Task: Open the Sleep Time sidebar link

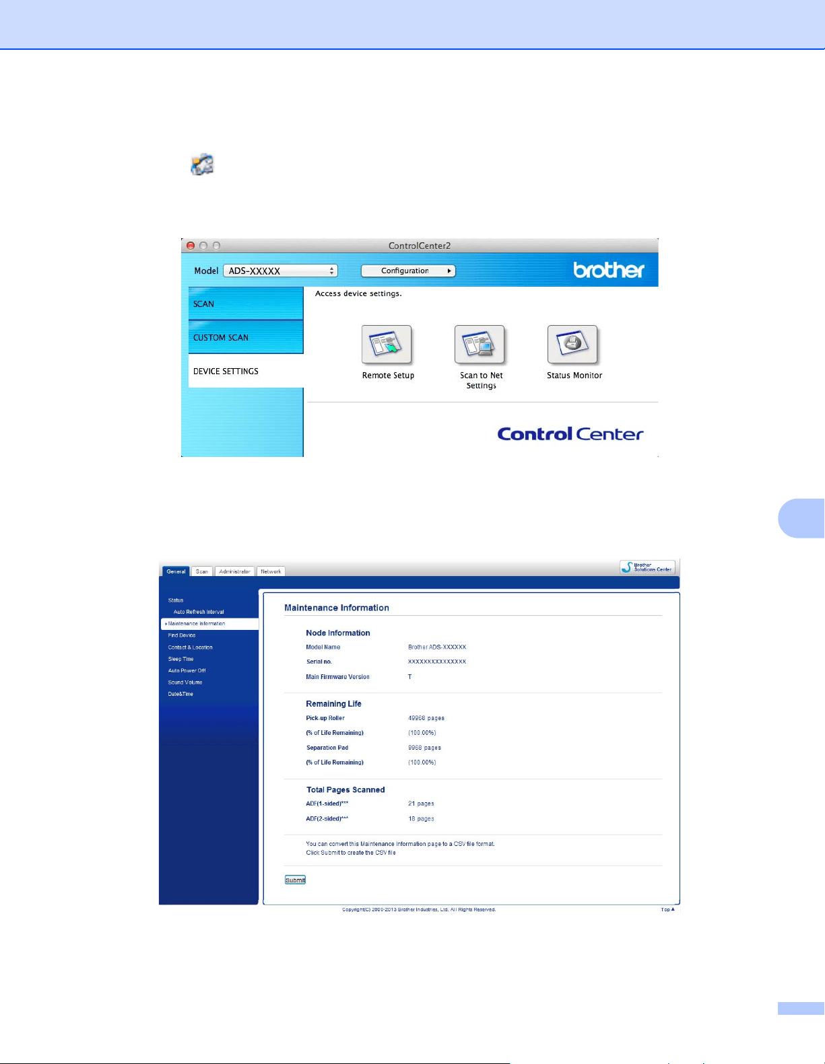Action: pyautogui.click(x=181, y=659)
